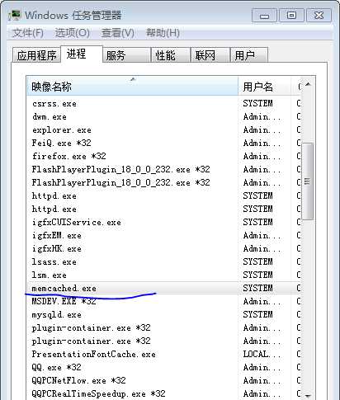Close the Windows 任务管理器 window
The height and width of the screenshot is (400, 340).
tap(319, 15)
